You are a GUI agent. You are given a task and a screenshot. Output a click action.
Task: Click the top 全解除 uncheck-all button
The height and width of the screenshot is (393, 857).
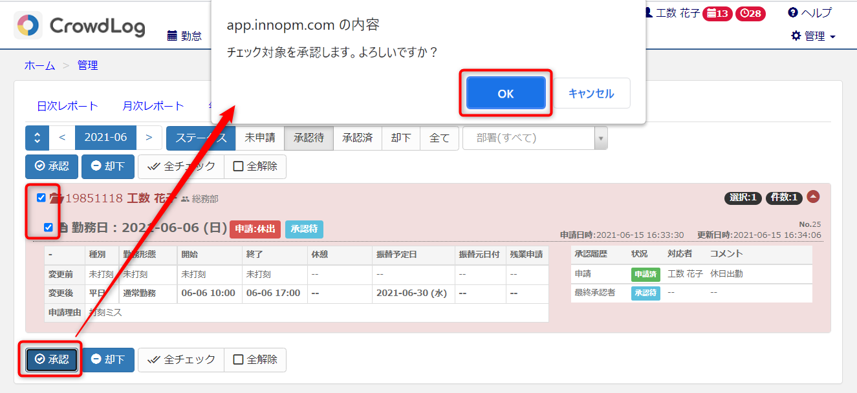(x=255, y=166)
